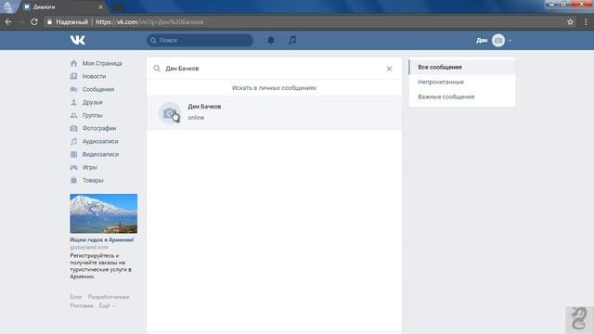Expand the Ещё footer menu
Screen dimensions: 594x334
pyautogui.click(x=107, y=305)
